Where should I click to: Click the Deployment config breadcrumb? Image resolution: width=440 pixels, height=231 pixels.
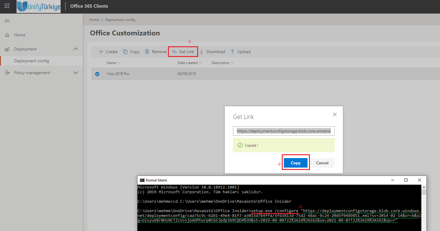pyautogui.click(x=120, y=20)
